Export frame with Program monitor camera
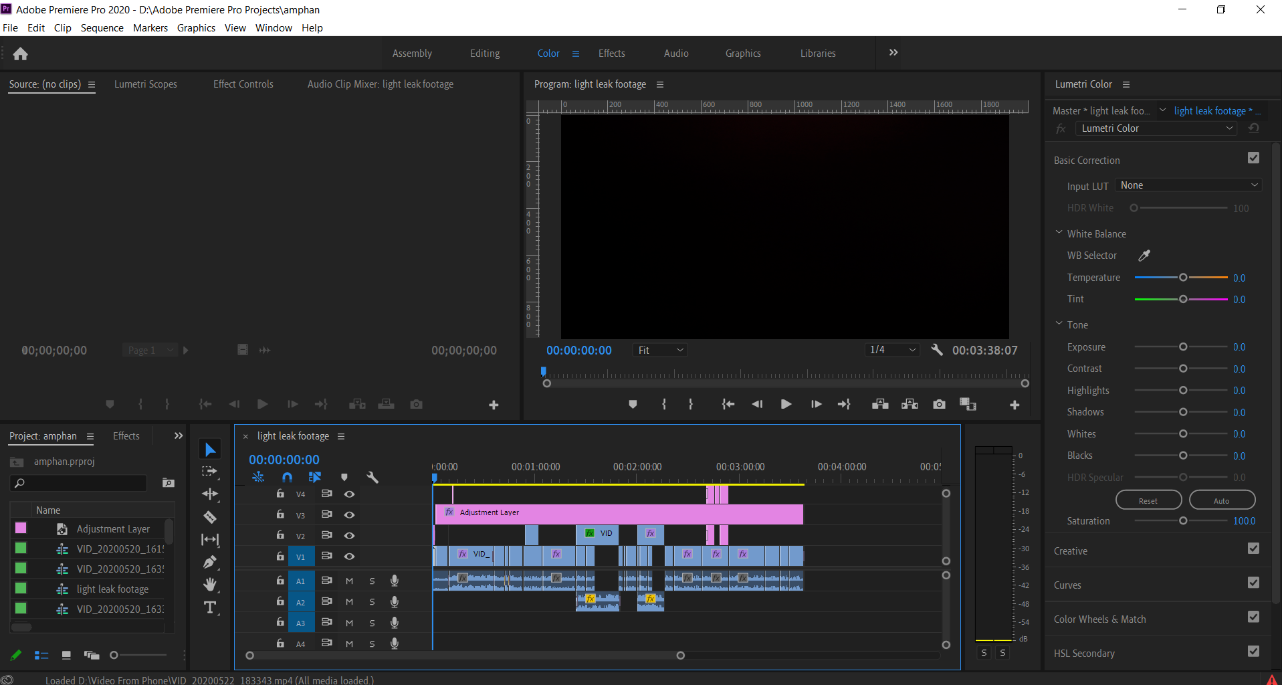The height and width of the screenshot is (685, 1282). (x=940, y=404)
